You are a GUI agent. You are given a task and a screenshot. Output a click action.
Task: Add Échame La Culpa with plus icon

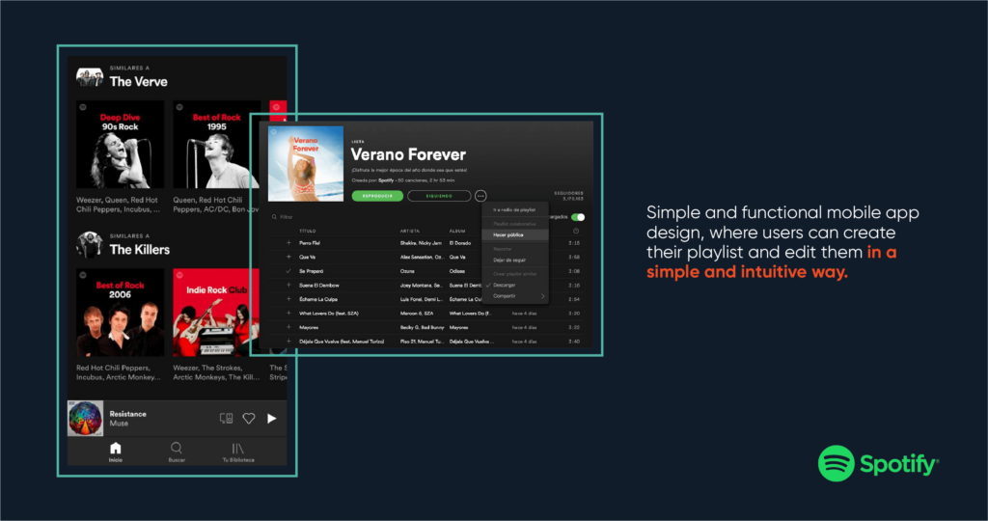(288, 299)
